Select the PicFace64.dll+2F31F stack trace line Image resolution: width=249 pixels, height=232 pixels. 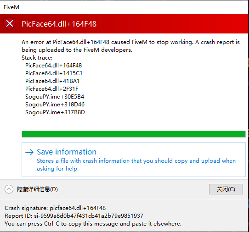52,89
